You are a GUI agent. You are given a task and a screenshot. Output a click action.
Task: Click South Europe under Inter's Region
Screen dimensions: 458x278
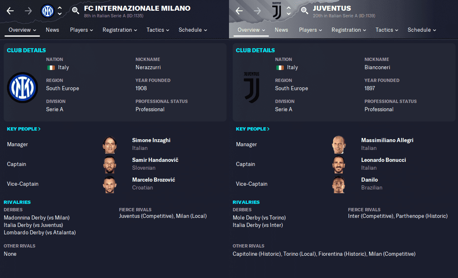(63, 89)
